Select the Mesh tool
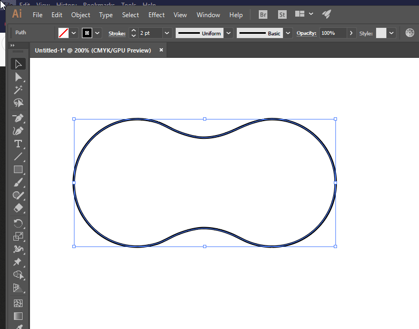Image resolution: width=419 pixels, height=329 pixels. coord(18,303)
